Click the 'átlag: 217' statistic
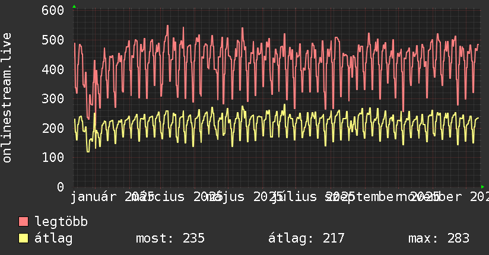The image size is (489, 255). 306,238
